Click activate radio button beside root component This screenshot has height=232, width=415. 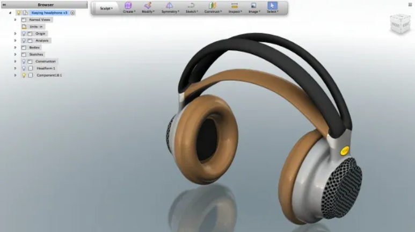coord(72,13)
